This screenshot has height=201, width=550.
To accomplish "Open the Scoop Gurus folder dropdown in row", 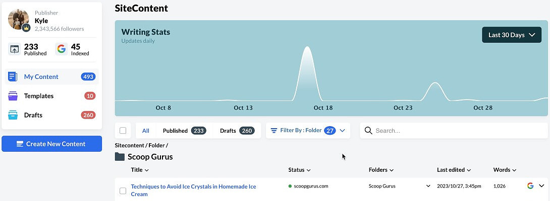I will pyautogui.click(x=428, y=186).
